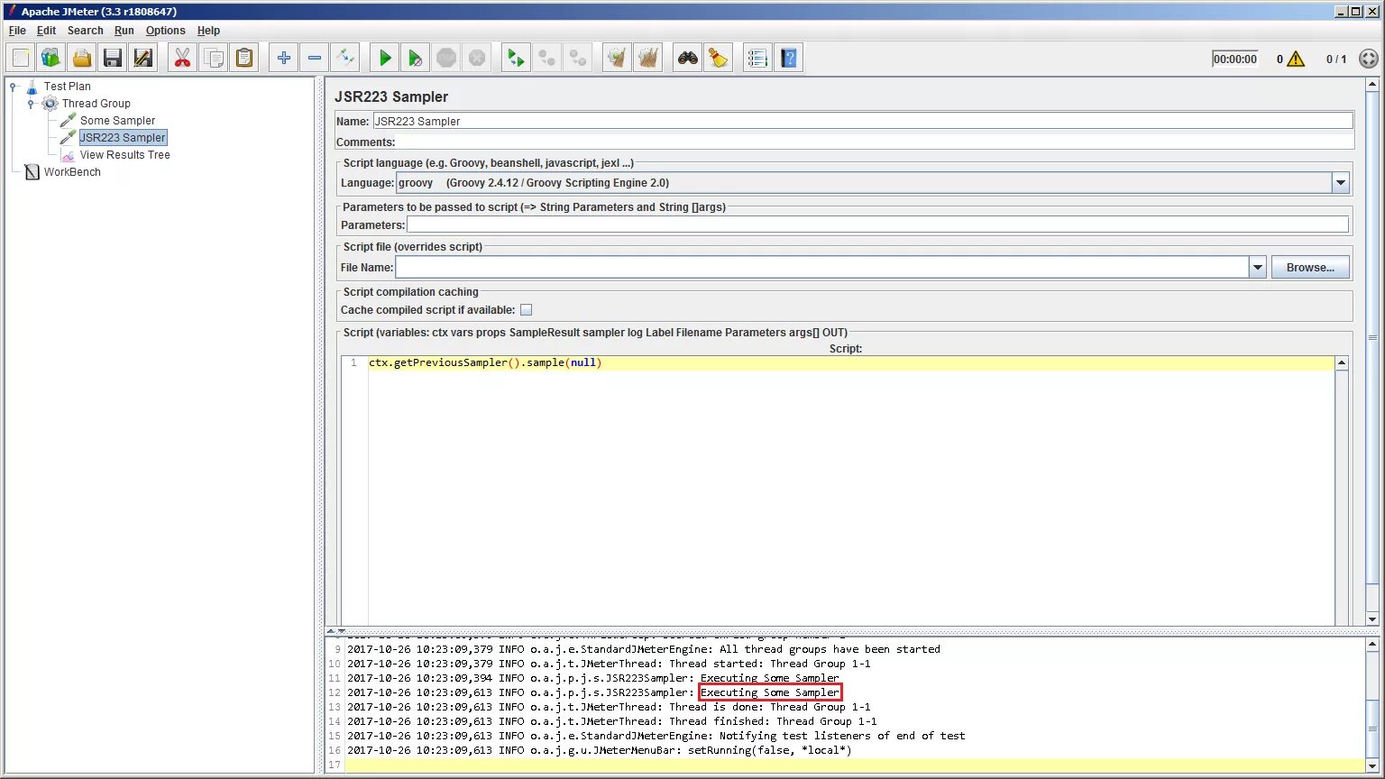The image size is (1385, 779).
Task: Select View Results Tree in the tree
Action: click(x=125, y=155)
